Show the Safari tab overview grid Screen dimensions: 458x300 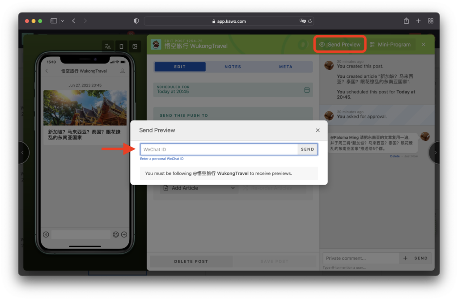431,21
